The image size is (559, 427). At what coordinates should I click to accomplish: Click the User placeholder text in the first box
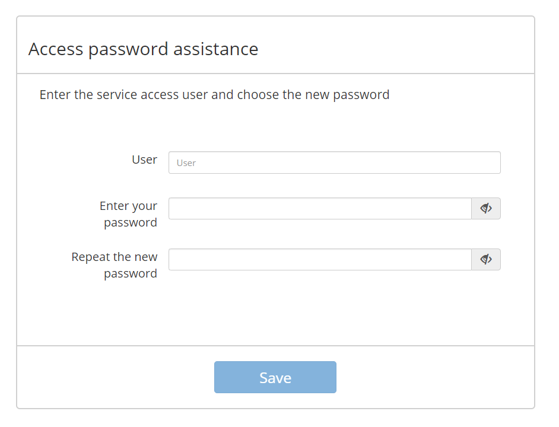[x=186, y=163]
